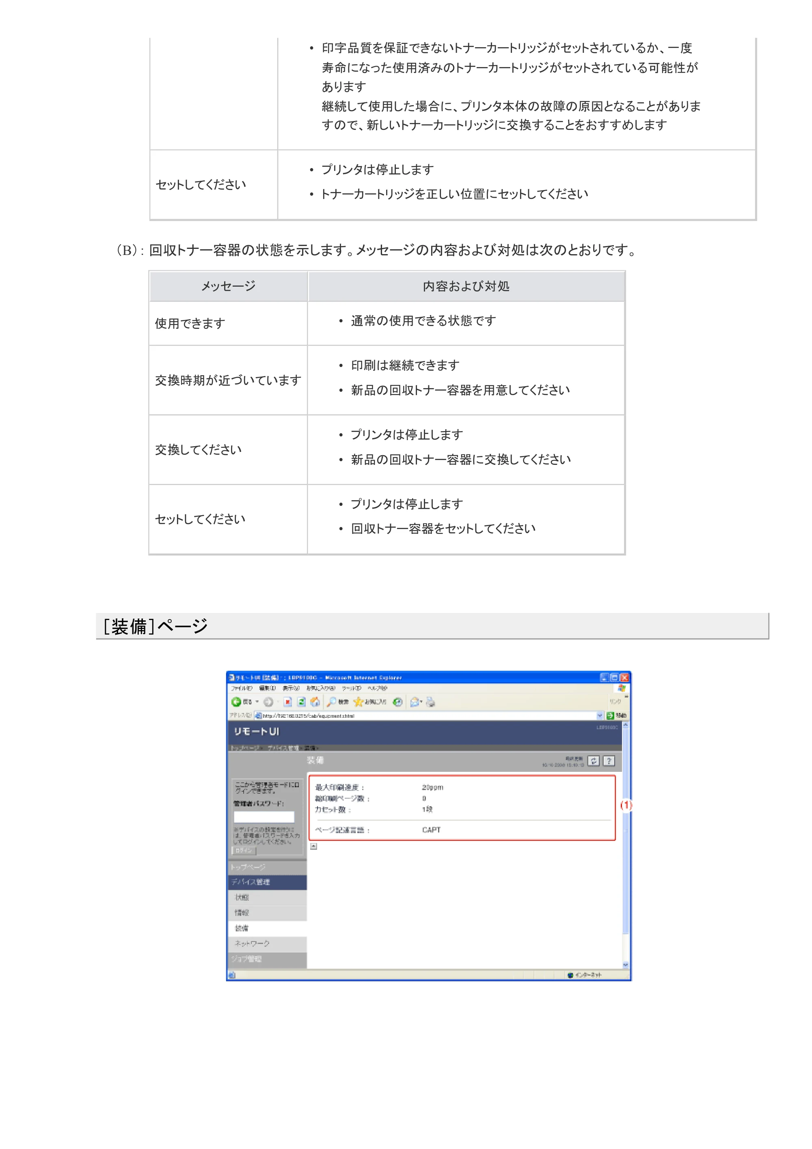
Task: Open the 表示 (View) menu
Action: pos(291,688)
